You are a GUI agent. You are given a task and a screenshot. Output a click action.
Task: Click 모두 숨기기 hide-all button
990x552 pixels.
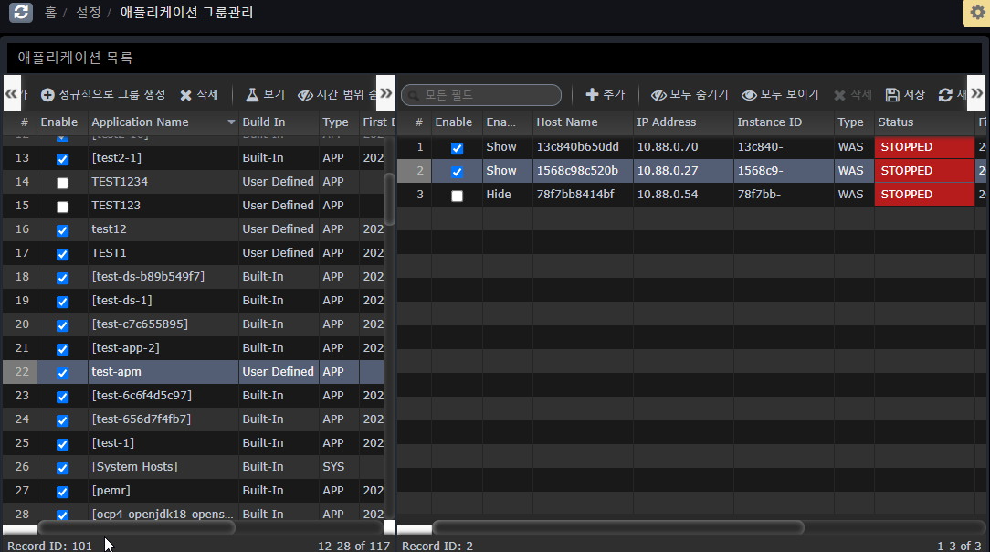pyautogui.click(x=690, y=95)
